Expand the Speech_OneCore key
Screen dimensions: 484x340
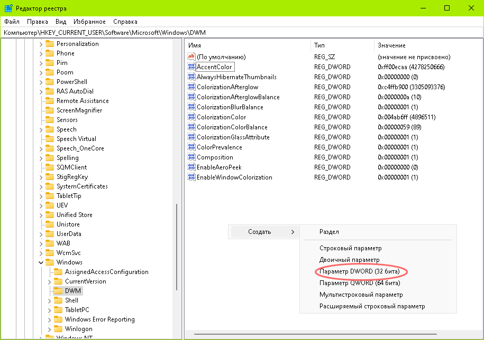41,149
